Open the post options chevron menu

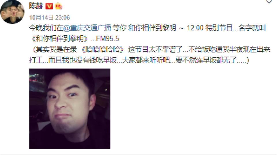269,2
